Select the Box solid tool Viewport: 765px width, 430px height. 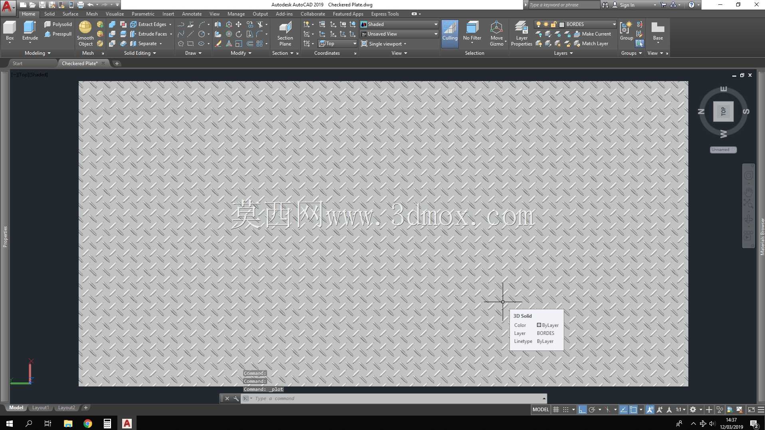[x=10, y=31]
